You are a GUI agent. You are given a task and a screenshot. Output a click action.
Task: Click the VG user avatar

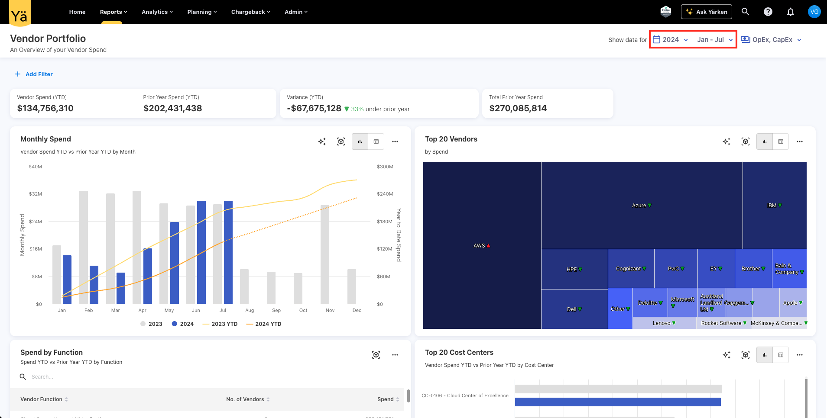coord(814,12)
